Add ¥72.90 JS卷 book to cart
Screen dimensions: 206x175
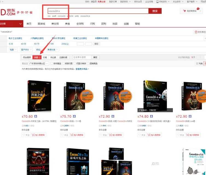click(x=116, y=135)
